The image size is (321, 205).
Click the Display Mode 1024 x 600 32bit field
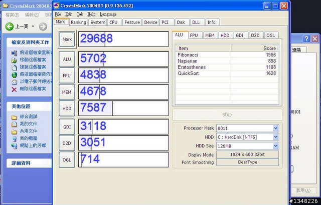[247, 154]
